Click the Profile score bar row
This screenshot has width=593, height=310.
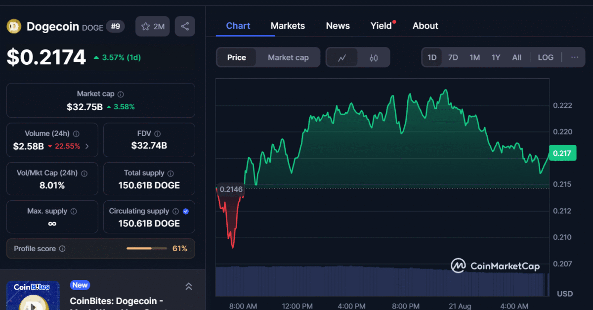101,249
